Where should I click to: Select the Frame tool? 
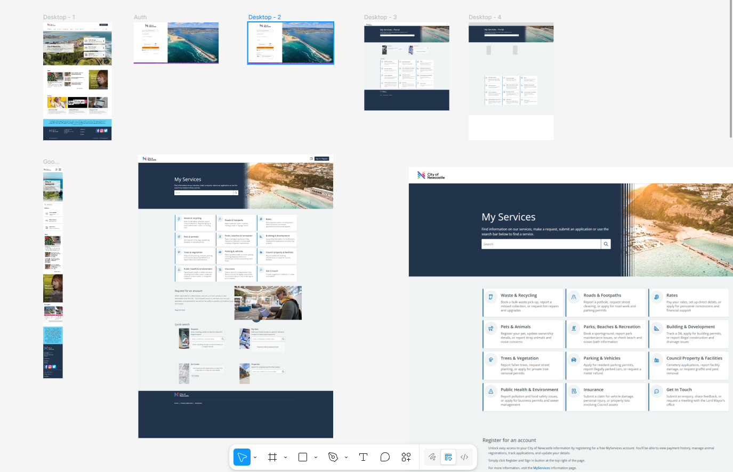click(272, 457)
